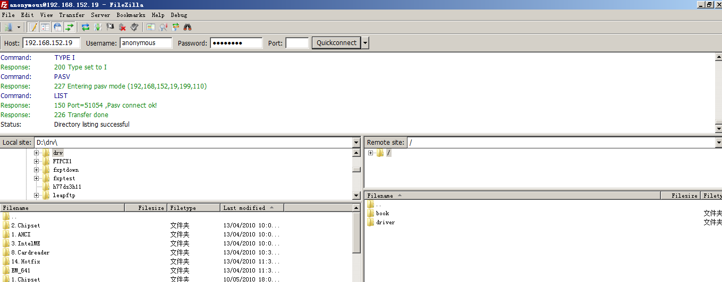Click the Host input field
Viewport: 722px width, 282px height.
[51, 43]
